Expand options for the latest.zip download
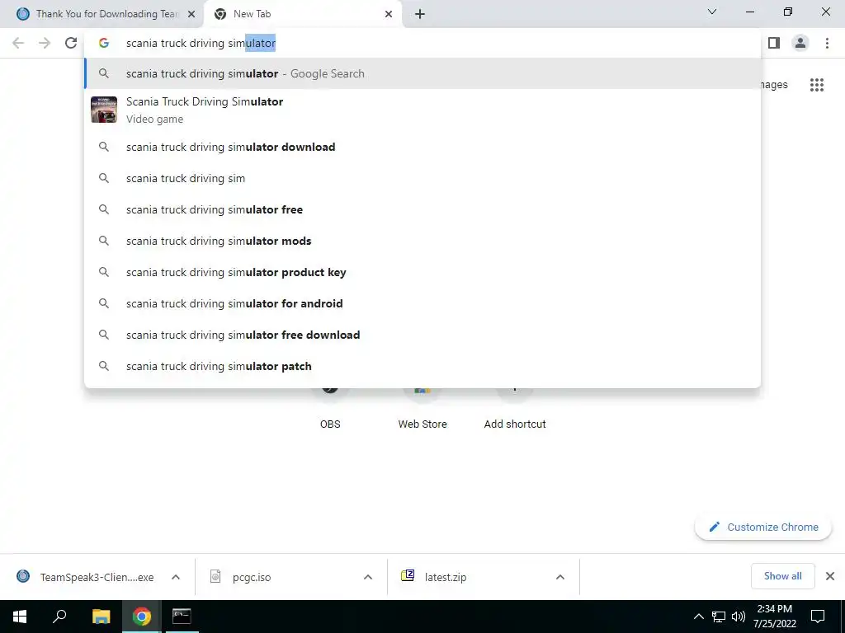 (x=560, y=577)
